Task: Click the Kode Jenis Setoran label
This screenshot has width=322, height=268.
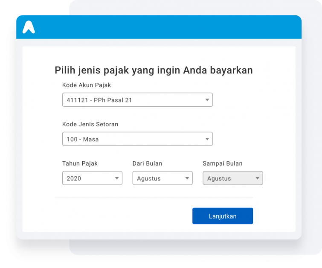Action: 90,124
